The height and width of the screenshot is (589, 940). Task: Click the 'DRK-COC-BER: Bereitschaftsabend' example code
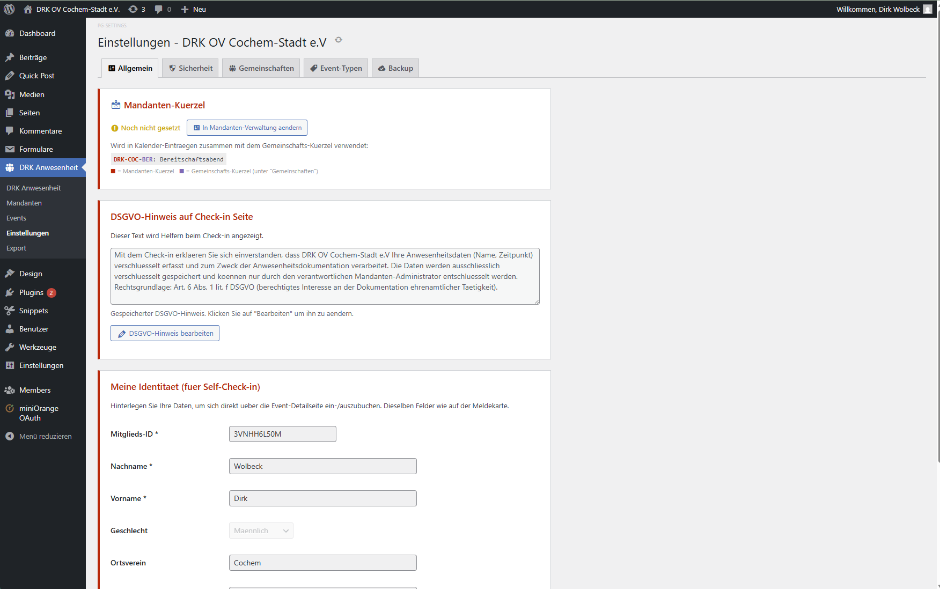[168, 159]
